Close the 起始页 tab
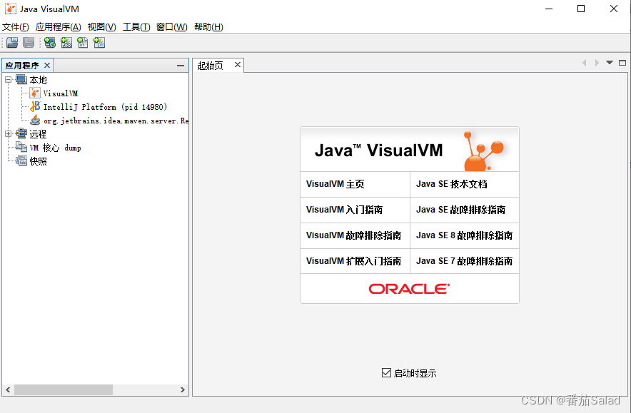The height and width of the screenshot is (413, 631). (238, 65)
